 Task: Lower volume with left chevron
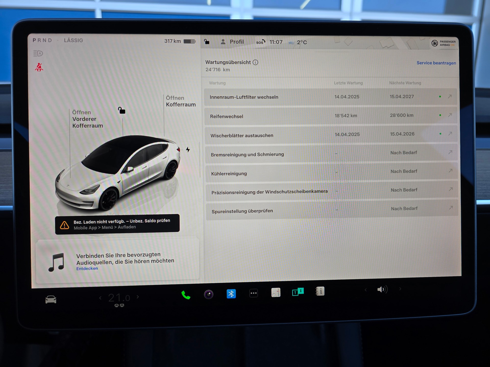point(366,290)
